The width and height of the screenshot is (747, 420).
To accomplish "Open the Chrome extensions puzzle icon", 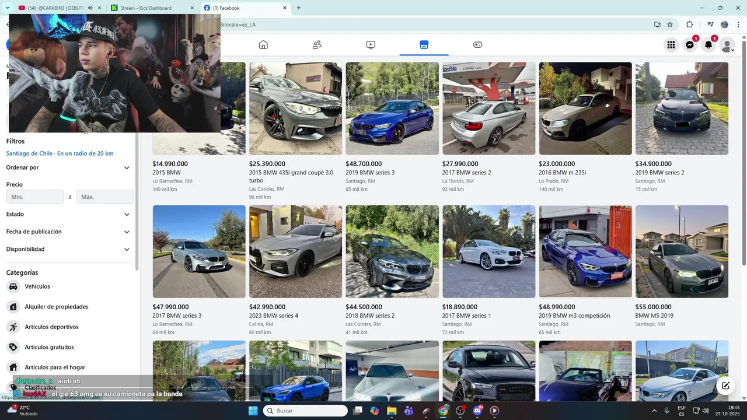I will click(x=690, y=24).
